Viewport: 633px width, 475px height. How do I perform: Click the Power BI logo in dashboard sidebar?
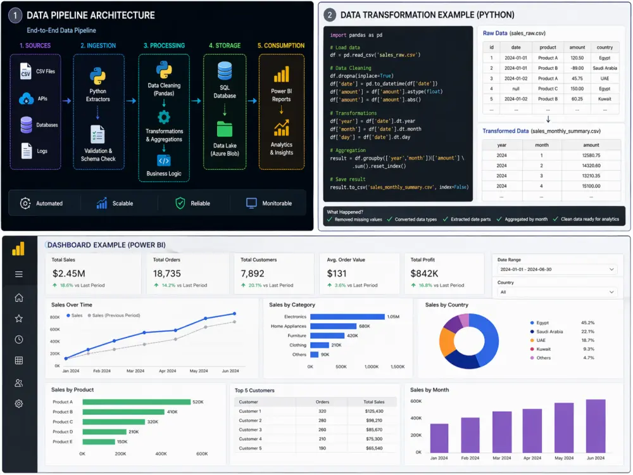(18, 249)
